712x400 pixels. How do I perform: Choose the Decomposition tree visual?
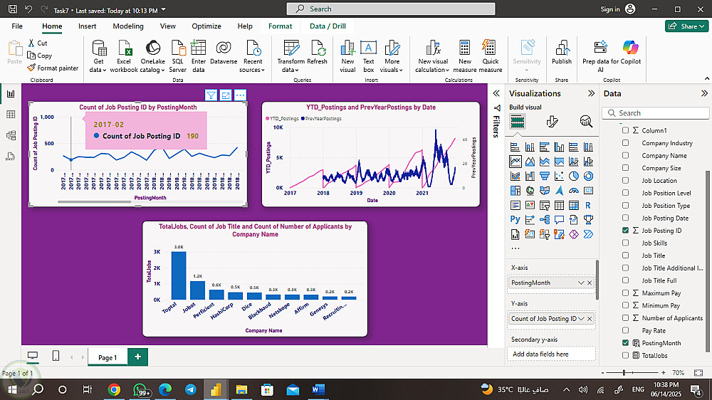(545, 220)
